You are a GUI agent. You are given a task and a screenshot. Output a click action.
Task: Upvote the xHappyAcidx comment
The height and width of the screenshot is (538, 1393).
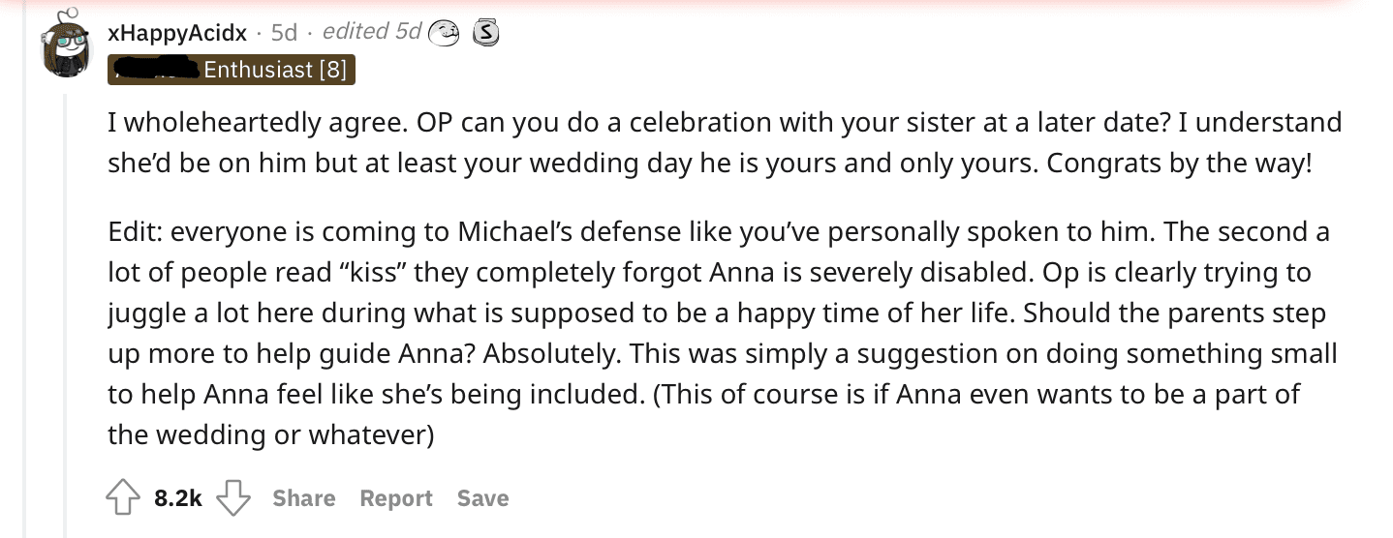[x=123, y=498]
